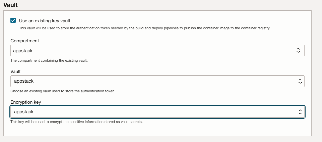
Task: Click the chevron arrows icon in Encryption key field
Action: pos(300,112)
